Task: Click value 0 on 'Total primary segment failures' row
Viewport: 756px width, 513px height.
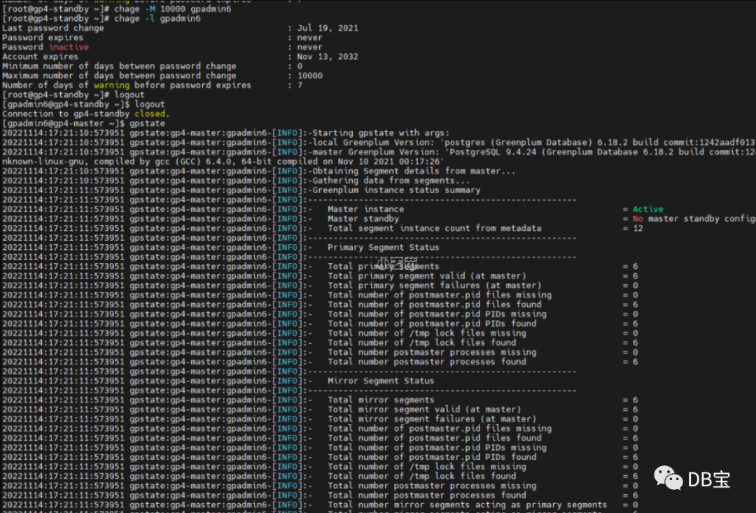Action: [x=635, y=286]
